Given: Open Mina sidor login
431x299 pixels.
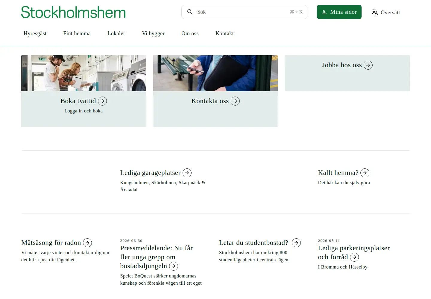Looking at the screenshot, I should (339, 12).
